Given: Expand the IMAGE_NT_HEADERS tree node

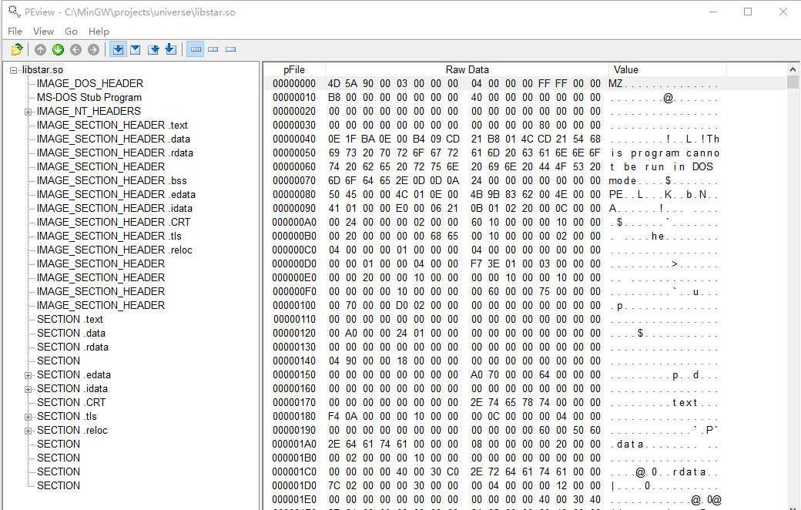Looking at the screenshot, I should (x=28, y=112).
